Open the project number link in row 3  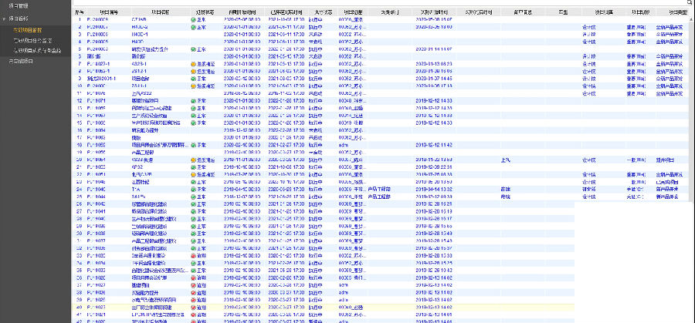click(x=98, y=34)
